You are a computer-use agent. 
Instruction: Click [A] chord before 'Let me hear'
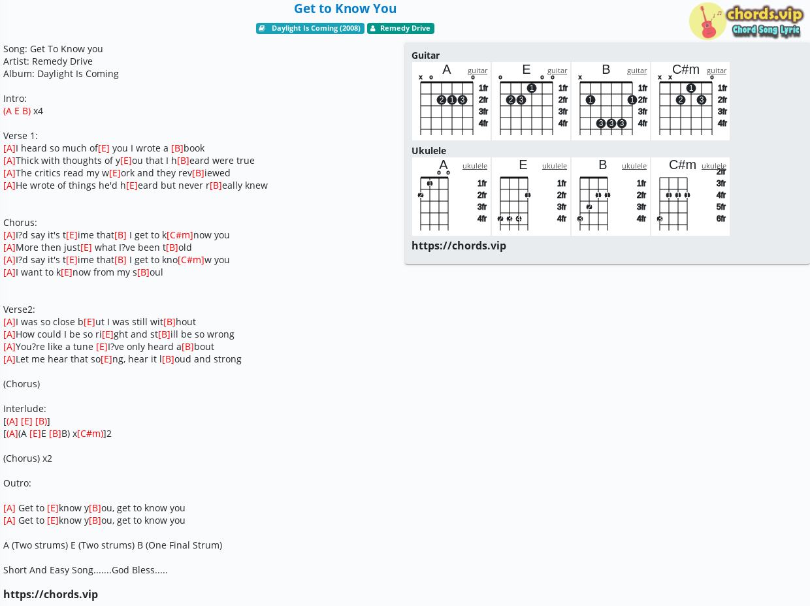click(x=9, y=359)
